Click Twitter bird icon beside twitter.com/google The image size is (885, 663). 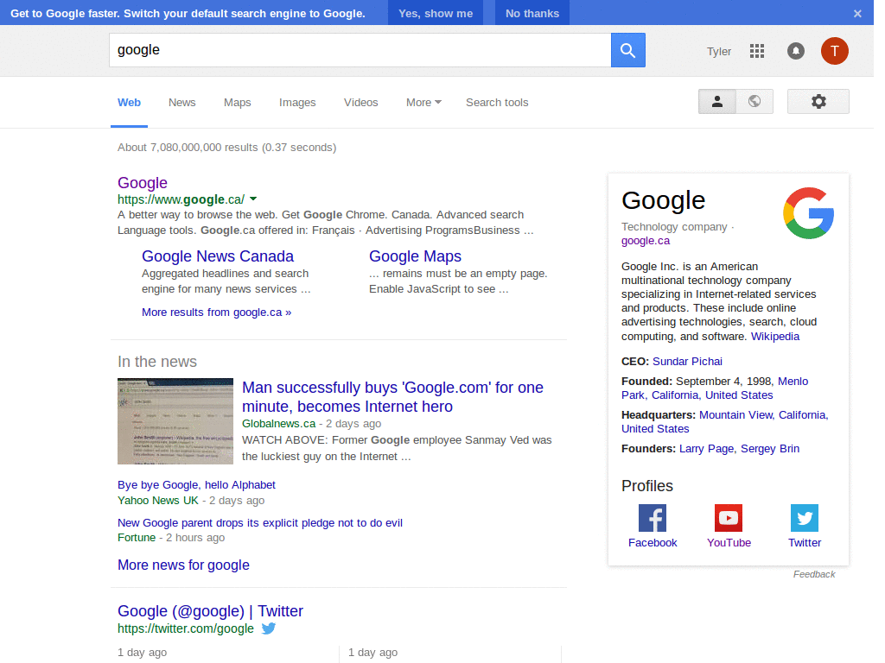click(269, 628)
